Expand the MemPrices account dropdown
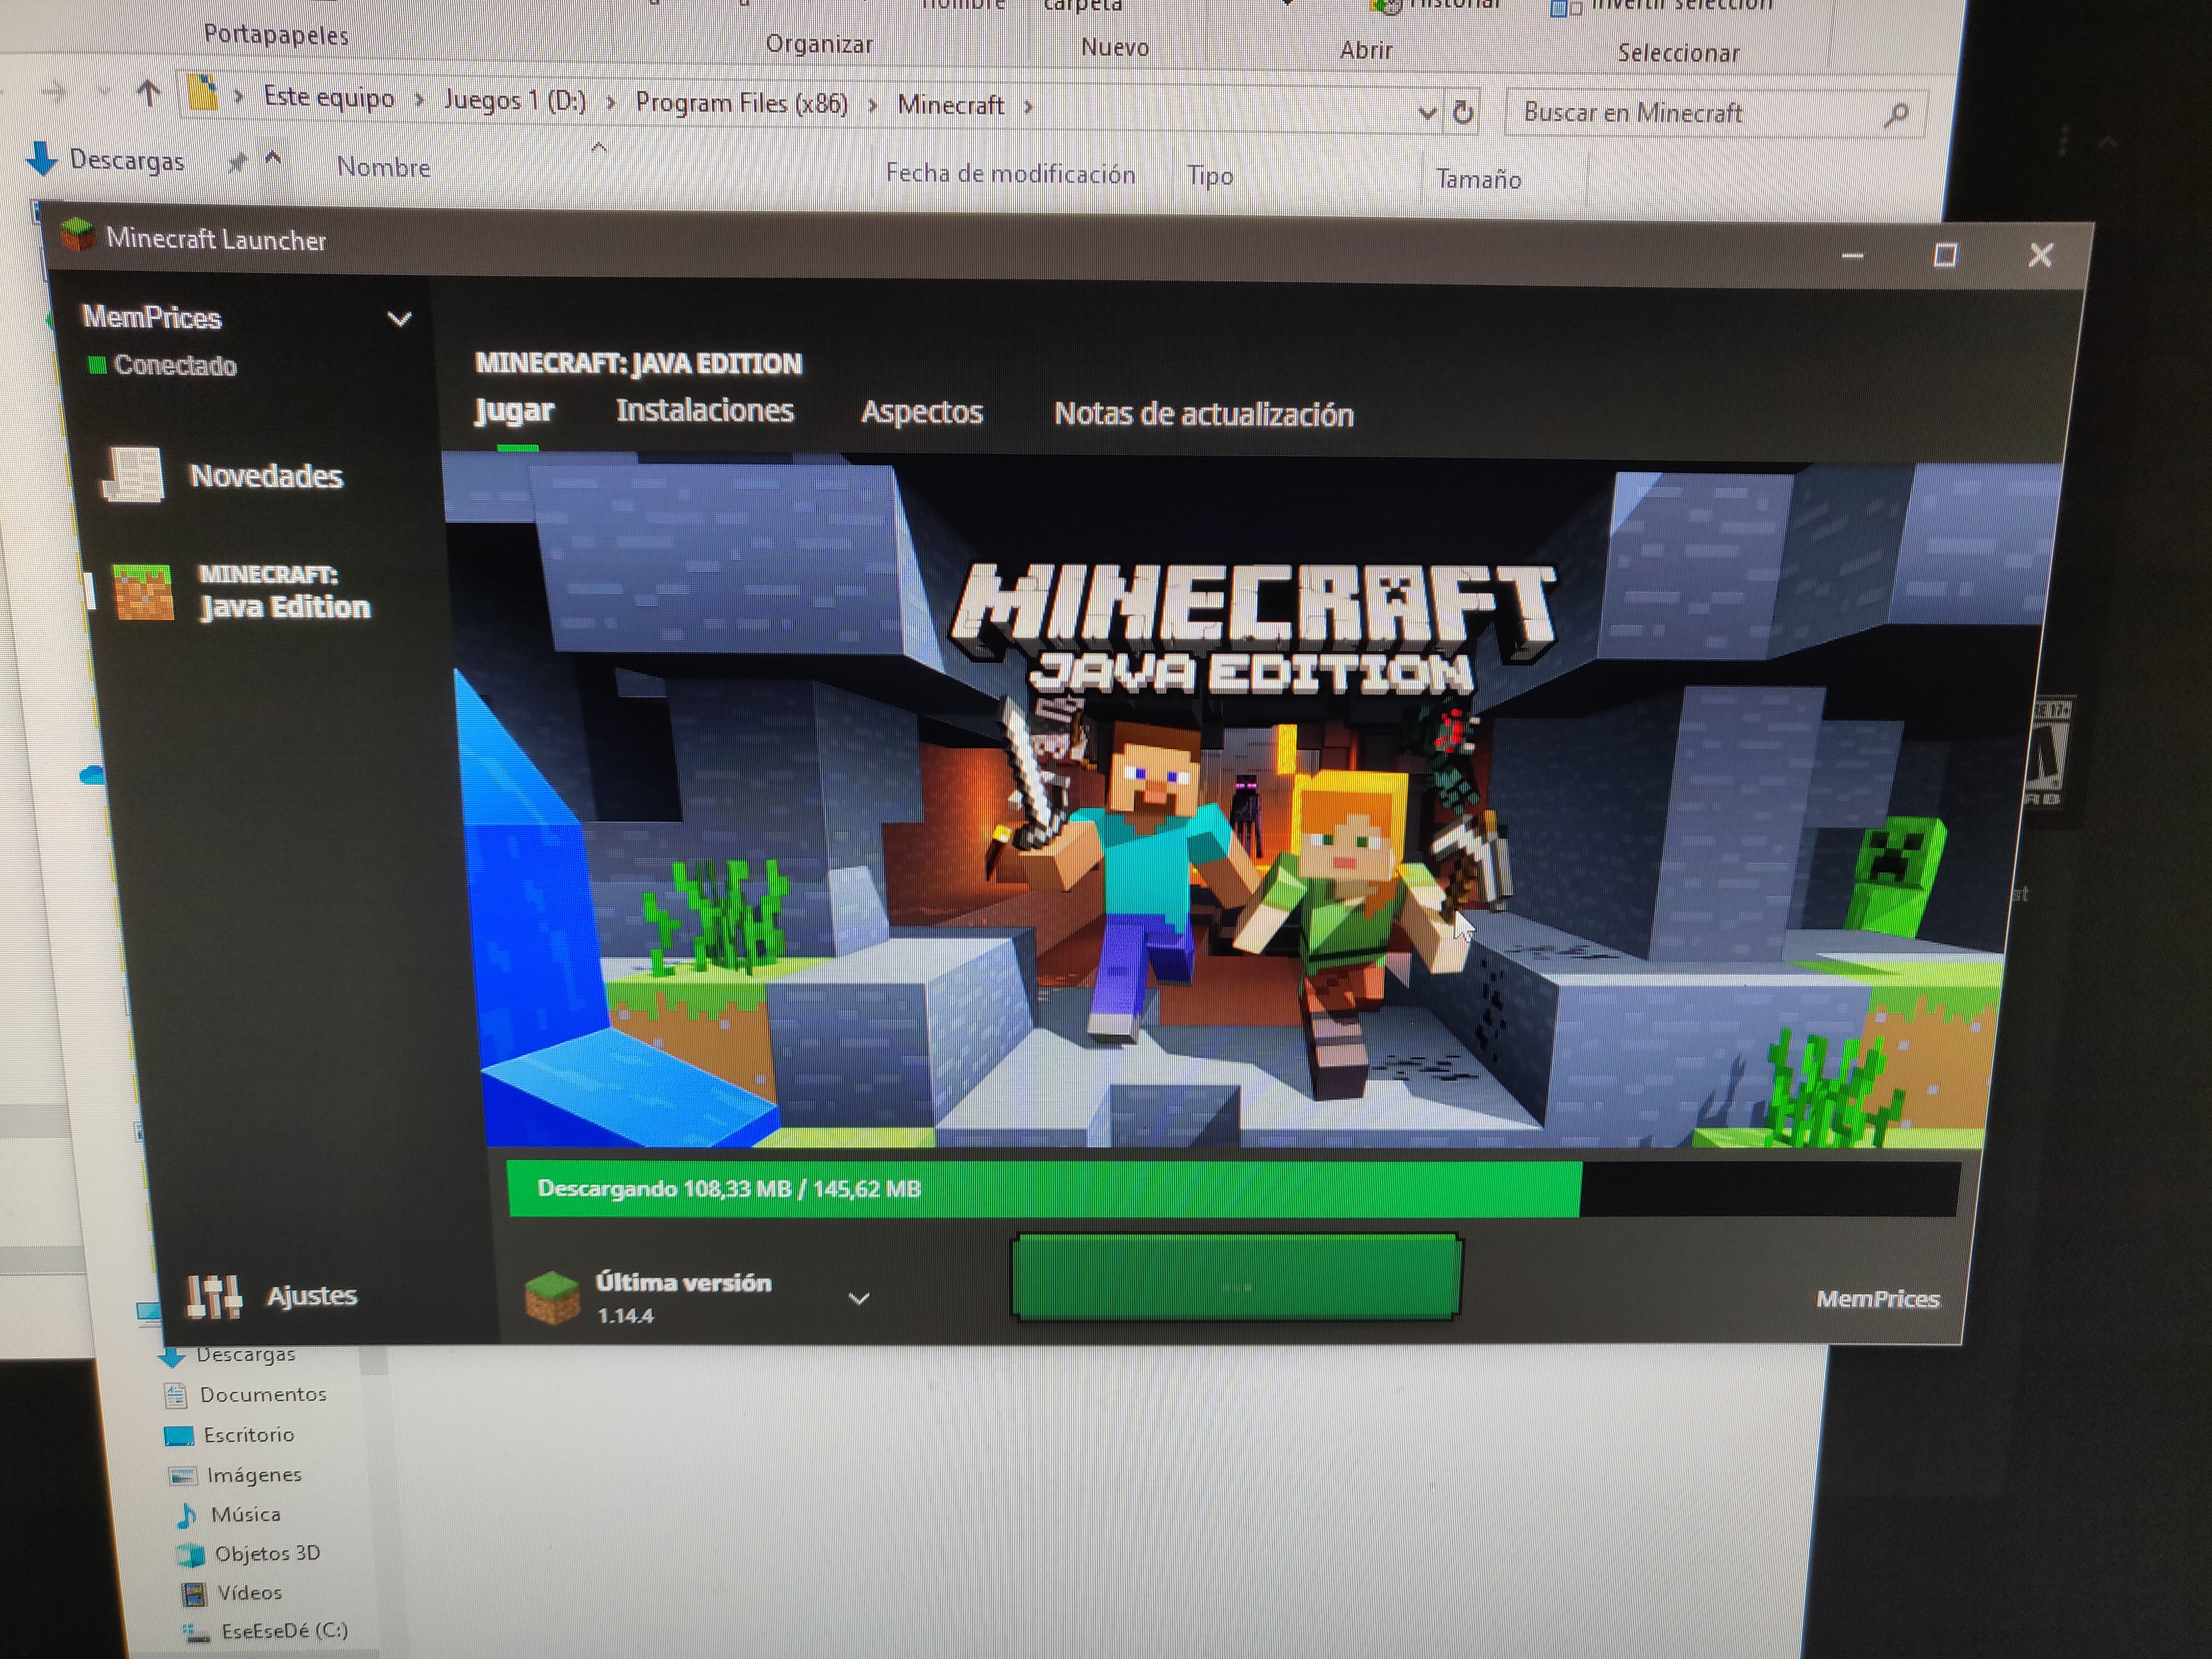 [399, 319]
